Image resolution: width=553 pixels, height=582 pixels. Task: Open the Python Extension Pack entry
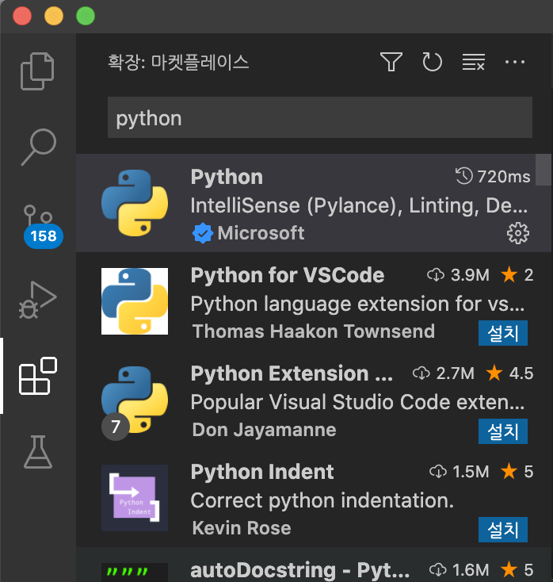pyautogui.click(x=313, y=400)
